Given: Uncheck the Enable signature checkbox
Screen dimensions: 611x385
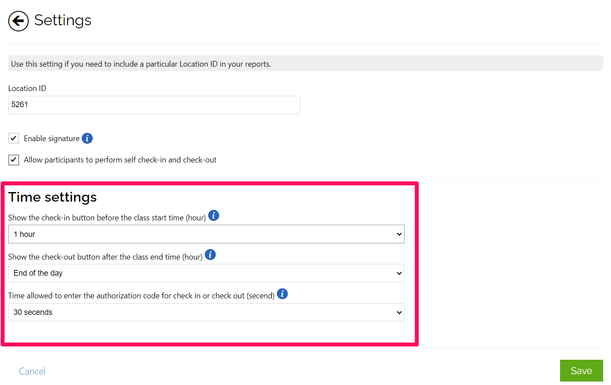Looking at the screenshot, I should pos(14,138).
